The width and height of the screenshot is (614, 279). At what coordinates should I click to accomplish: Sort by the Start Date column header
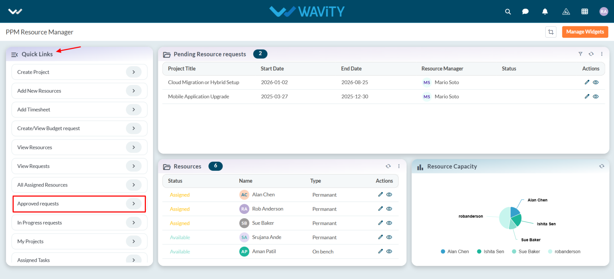pyautogui.click(x=272, y=68)
